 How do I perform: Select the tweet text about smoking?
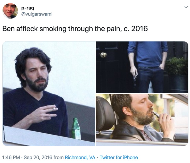pos(75,29)
